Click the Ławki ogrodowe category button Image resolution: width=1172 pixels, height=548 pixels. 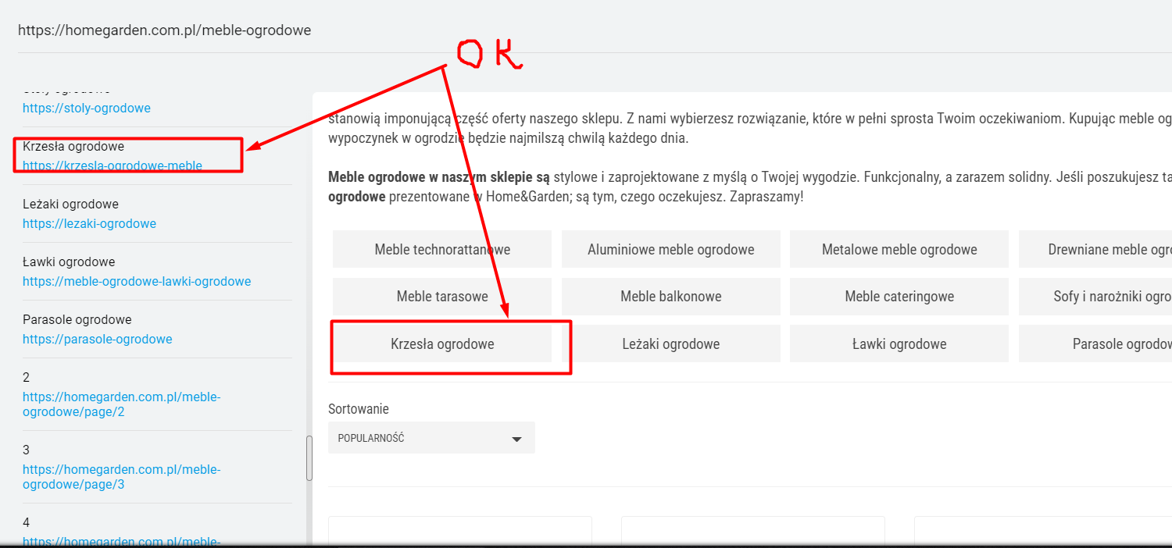click(899, 343)
